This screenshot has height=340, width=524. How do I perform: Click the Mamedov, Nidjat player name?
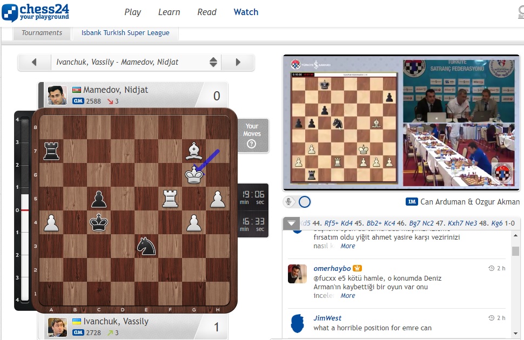click(116, 90)
